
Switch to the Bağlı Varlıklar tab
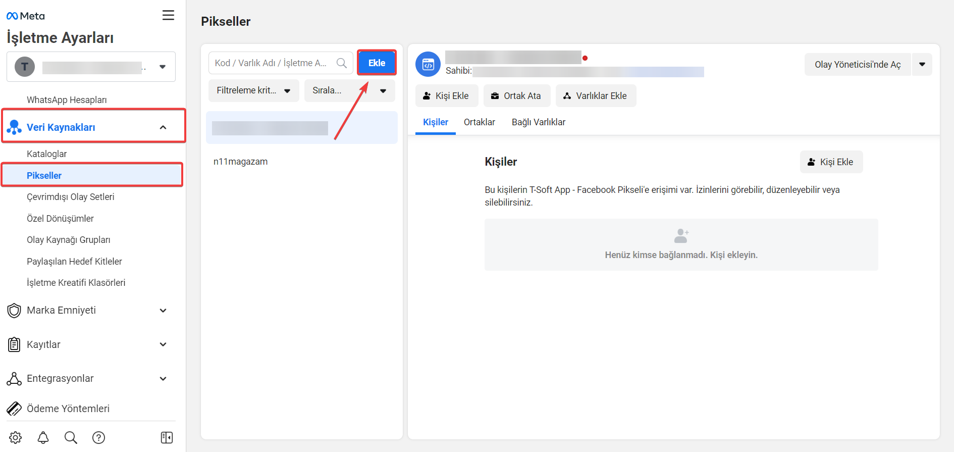539,122
